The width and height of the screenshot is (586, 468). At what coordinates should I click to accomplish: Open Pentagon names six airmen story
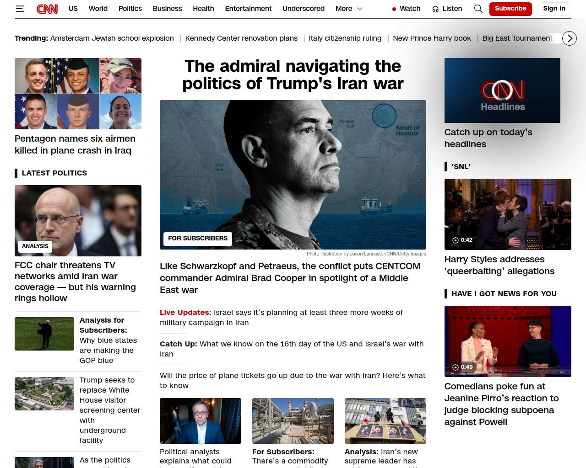point(75,144)
